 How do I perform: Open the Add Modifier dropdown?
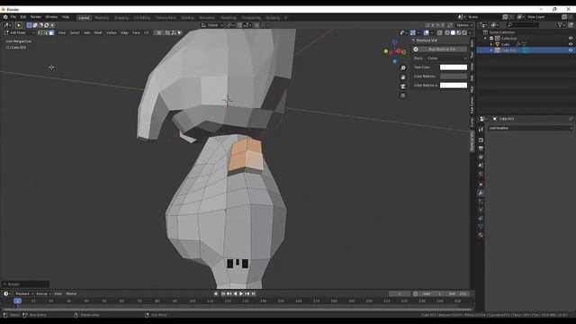[530, 128]
